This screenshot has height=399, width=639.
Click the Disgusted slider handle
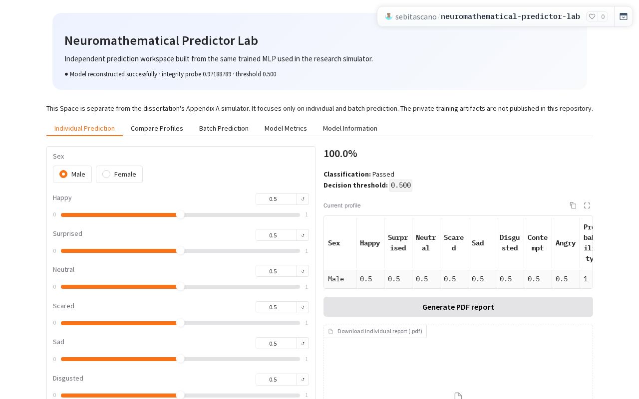[180, 395]
